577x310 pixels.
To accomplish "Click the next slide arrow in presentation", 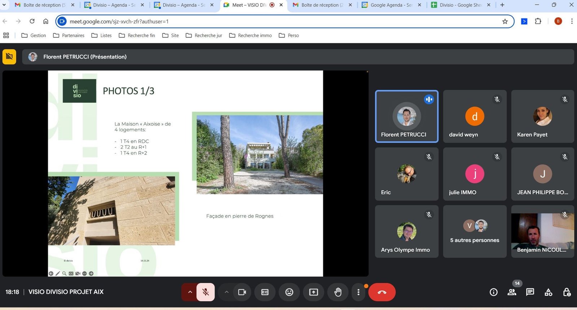I will [91, 274].
